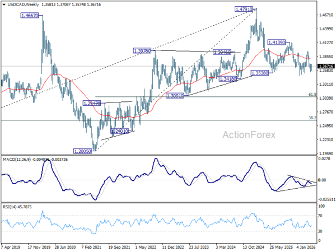Select the RSI(14) indicator label
The width and height of the screenshot is (336, 252).
click(10, 207)
